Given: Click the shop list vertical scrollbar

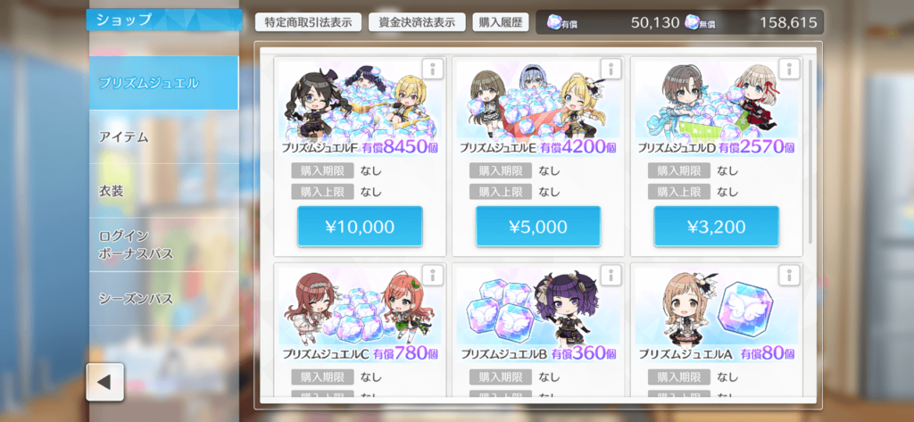Looking at the screenshot, I should pyautogui.click(x=810, y=152).
